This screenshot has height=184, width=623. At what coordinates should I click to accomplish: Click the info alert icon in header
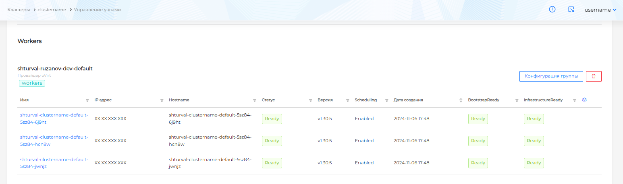click(552, 9)
